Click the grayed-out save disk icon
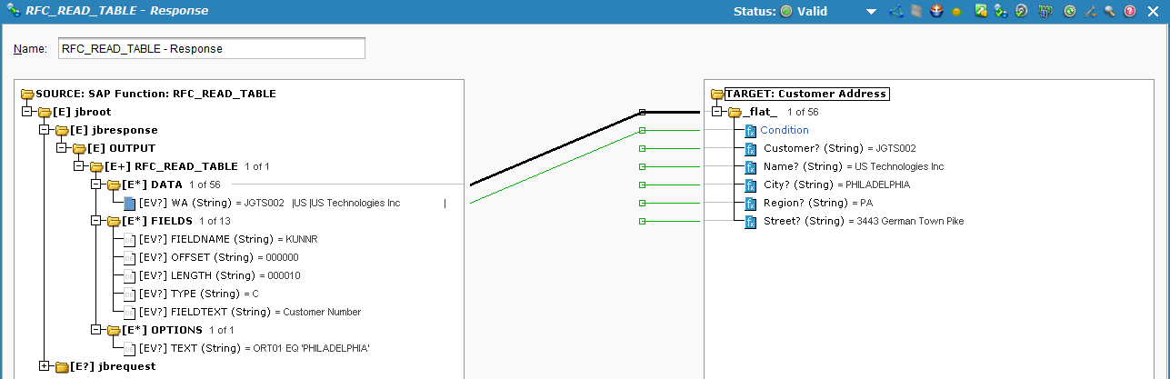The image size is (1170, 379). 916,12
